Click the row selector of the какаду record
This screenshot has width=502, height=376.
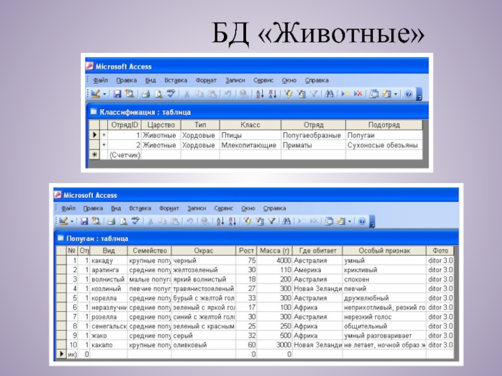61,260
